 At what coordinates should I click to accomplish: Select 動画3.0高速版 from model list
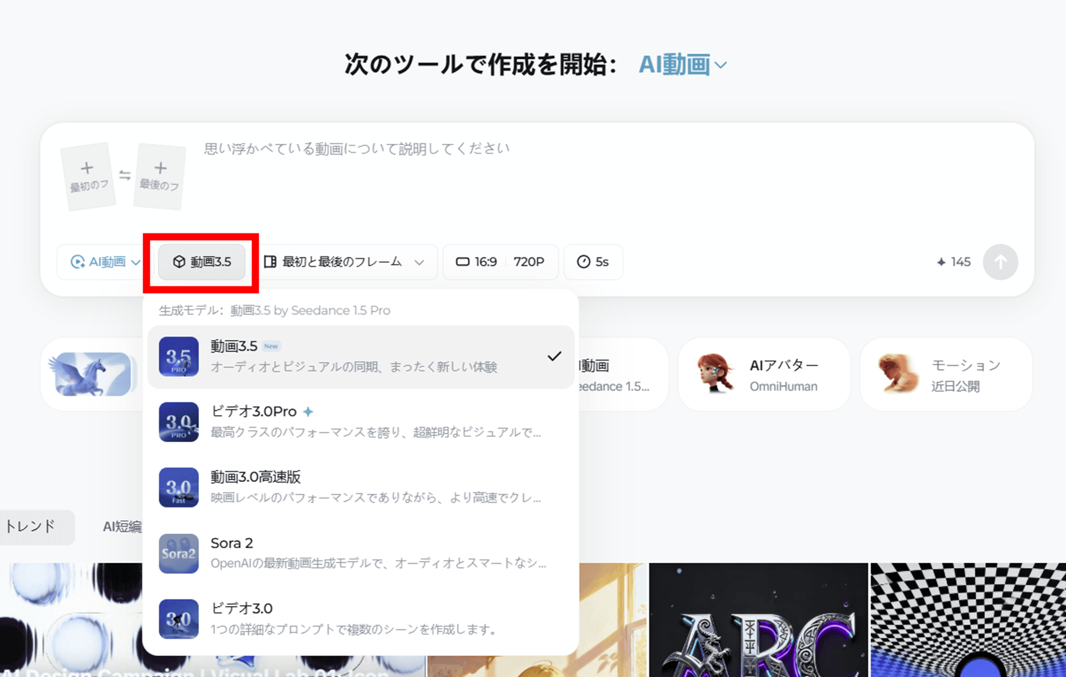361,487
